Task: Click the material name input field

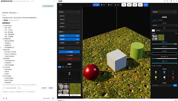Action: pyautogui.click(x=162, y=86)
